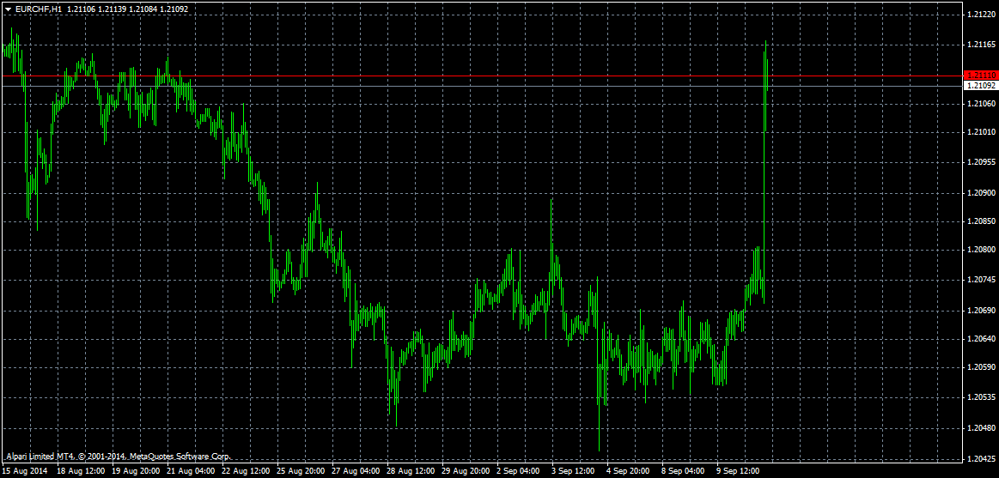Click the 4 Sep 20:00 time label

coord(630,472)
